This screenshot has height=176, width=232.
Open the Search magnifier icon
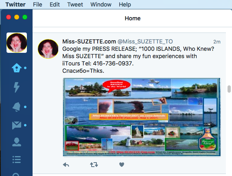pos(16,174)
